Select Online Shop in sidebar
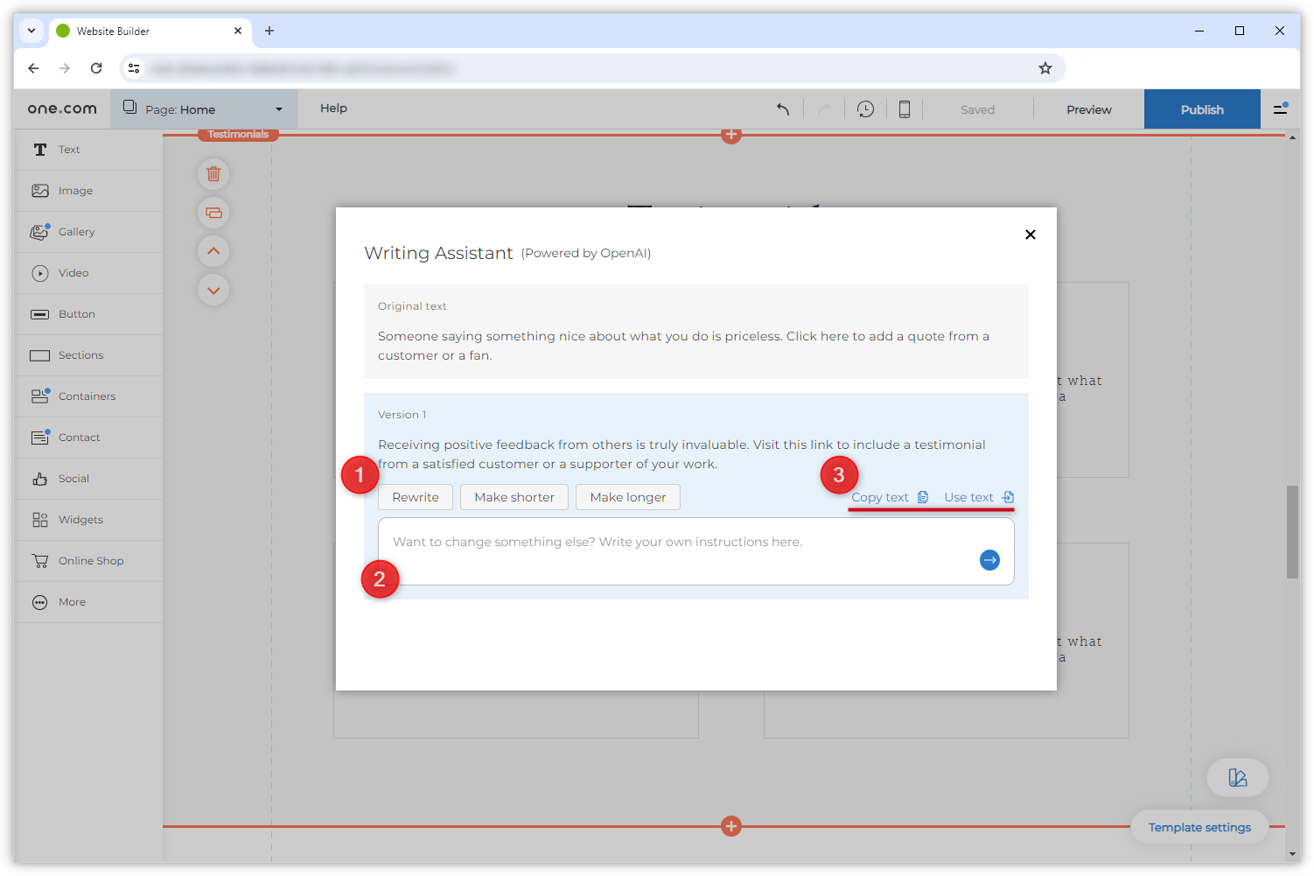 tap(90, 561)
